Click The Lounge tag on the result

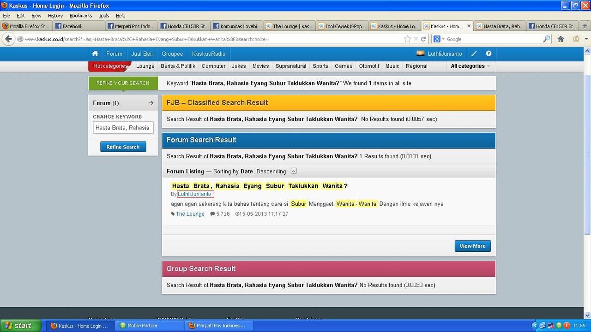tap(190, 214)
